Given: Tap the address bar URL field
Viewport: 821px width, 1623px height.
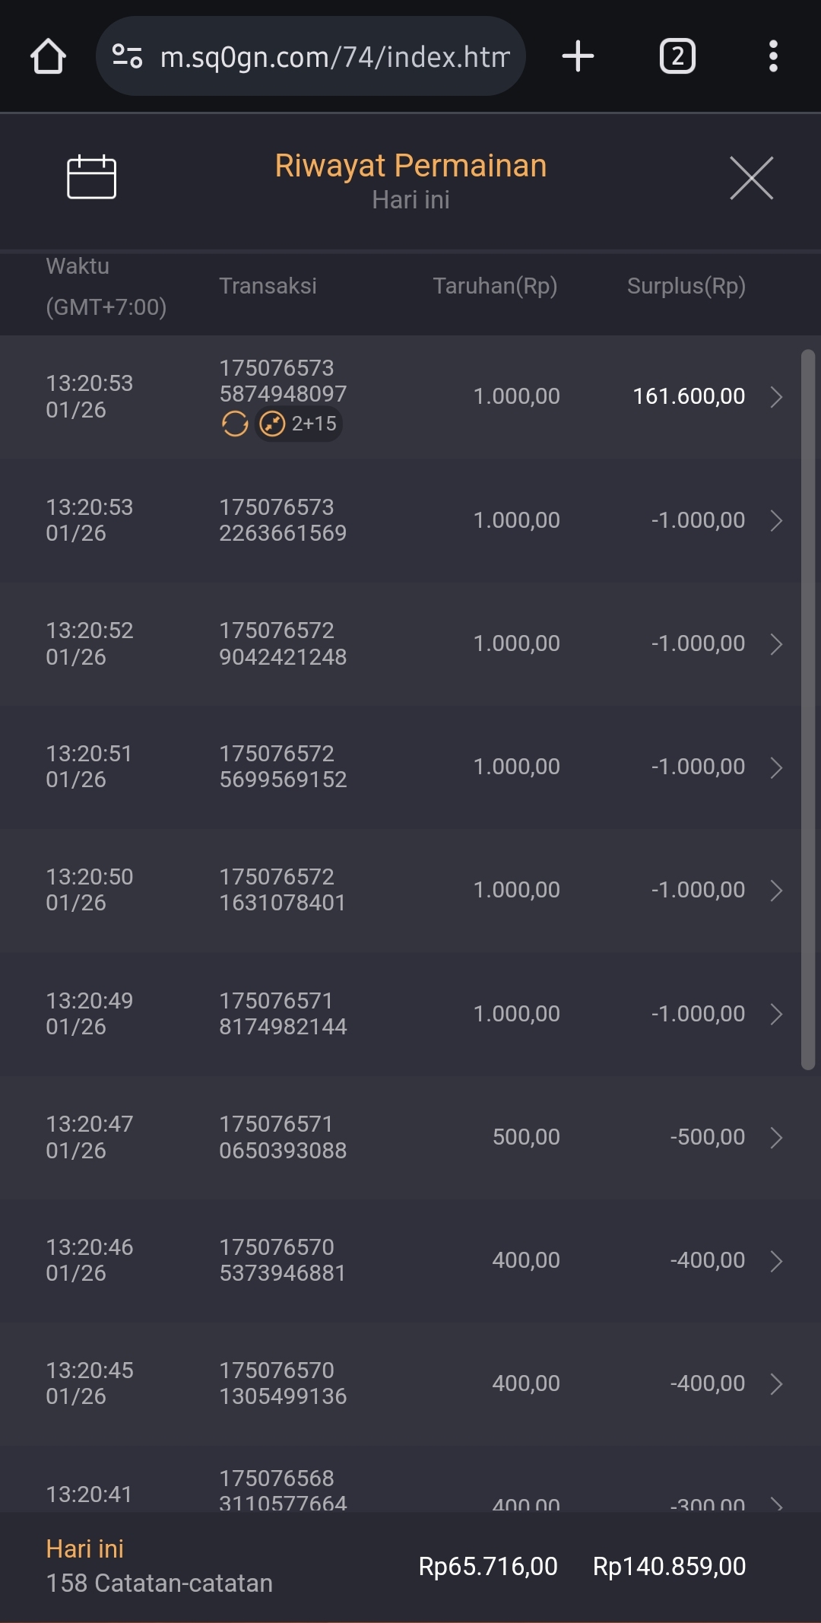Looking at the screenshot, I should [334, 56].
